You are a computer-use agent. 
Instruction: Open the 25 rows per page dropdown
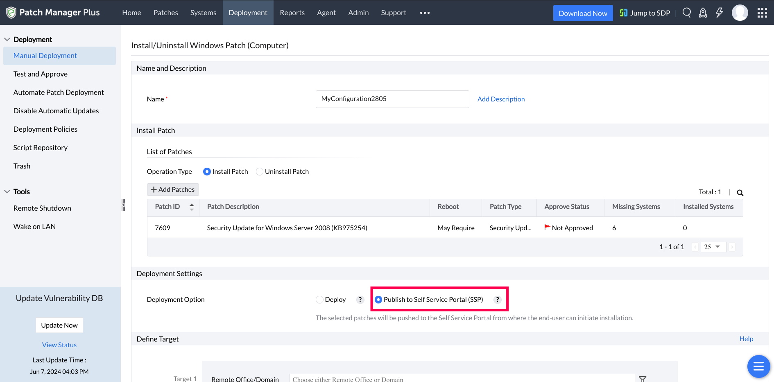pyautogui.click(x=713, y=247)
